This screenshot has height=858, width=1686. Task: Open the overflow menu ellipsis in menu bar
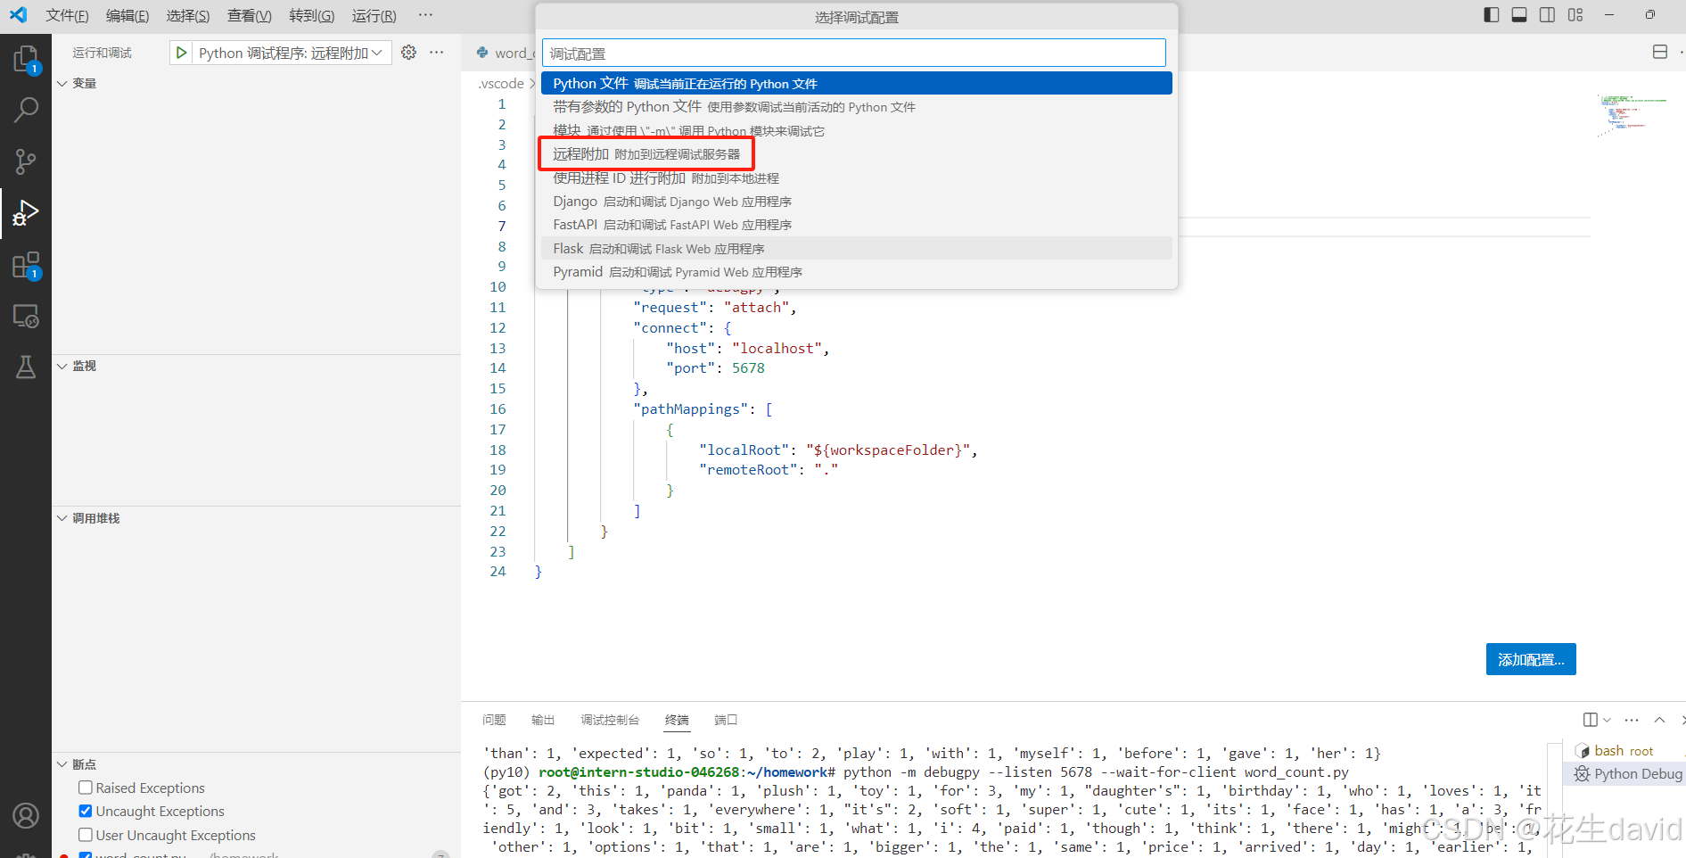coord(425,15)
